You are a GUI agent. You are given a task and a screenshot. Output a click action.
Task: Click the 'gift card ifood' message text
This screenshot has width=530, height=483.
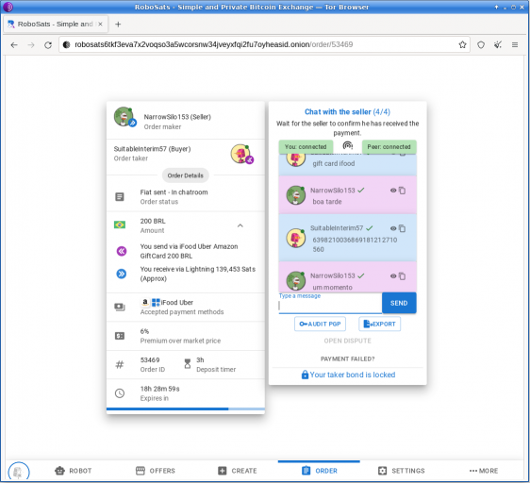click(x=334, y=163)
